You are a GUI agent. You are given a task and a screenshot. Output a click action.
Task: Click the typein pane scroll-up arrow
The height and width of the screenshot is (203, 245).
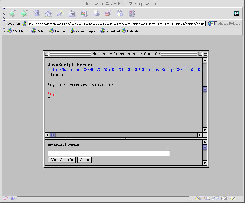pos(205,142)
